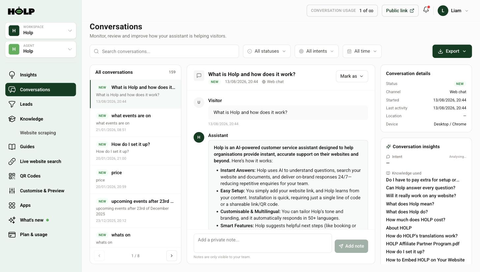The image size is (480, 272).
Task: Click the Leads funnel icon
Action: pos(12,104)
